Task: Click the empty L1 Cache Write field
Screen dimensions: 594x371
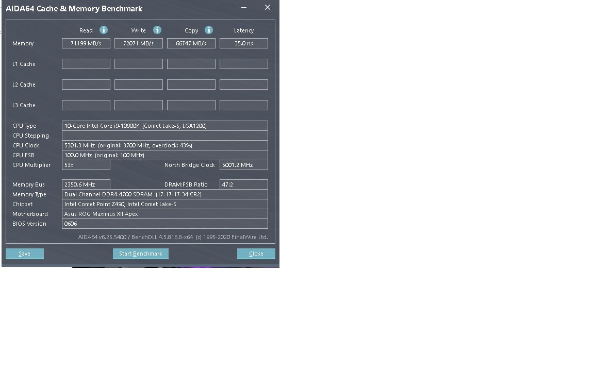Action: (139, 64)
